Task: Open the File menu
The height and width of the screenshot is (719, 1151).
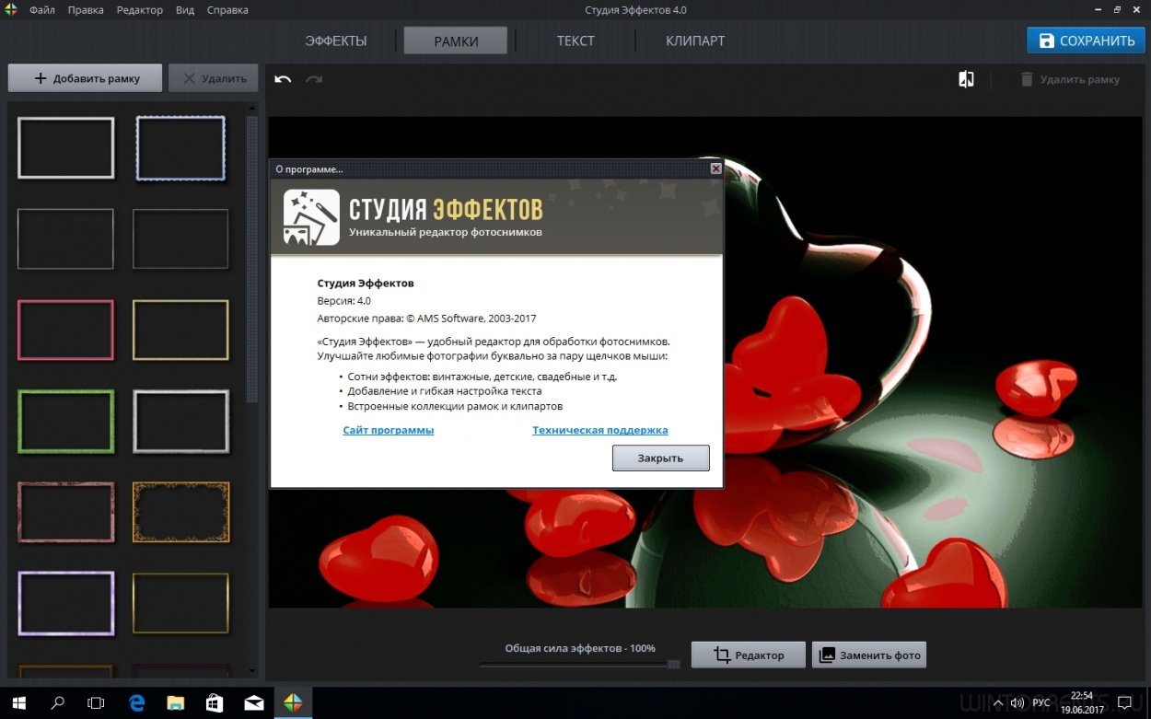Action: point(41,10)
